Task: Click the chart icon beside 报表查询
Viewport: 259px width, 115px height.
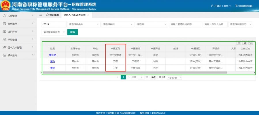Action: click(5, 55)
